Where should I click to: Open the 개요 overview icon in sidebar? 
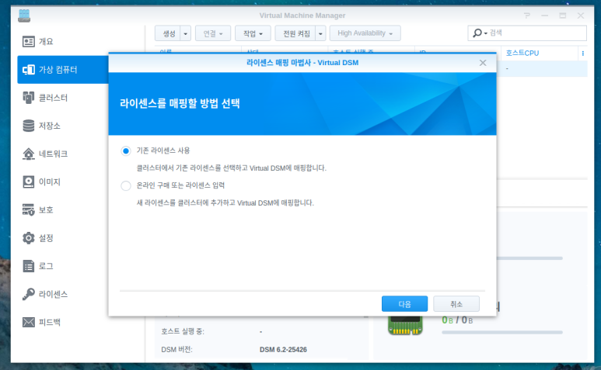[28, 42]
